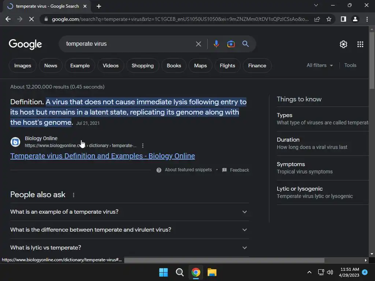Open Duration in Things to know
The width and height of the screenshot is (375, 281).
click(x=323, y=143)
